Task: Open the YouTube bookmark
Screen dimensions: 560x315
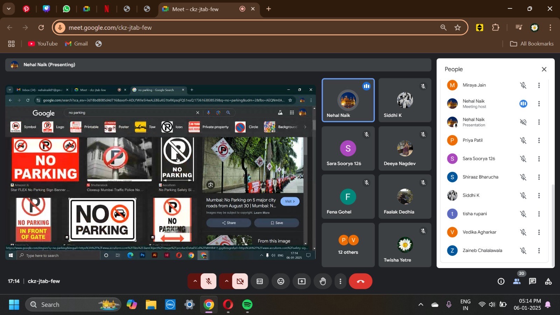Action: click(43, 44)
